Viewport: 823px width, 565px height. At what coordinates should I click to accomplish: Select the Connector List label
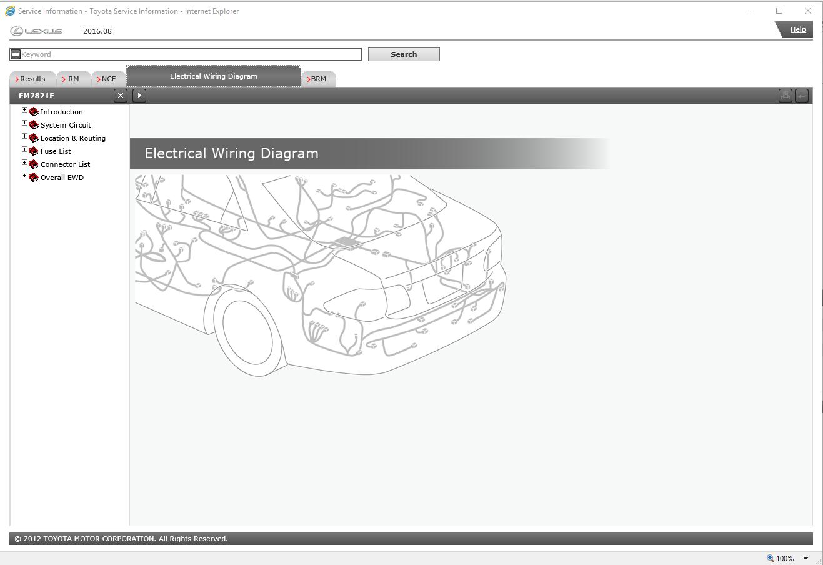[x=66, y=164]
